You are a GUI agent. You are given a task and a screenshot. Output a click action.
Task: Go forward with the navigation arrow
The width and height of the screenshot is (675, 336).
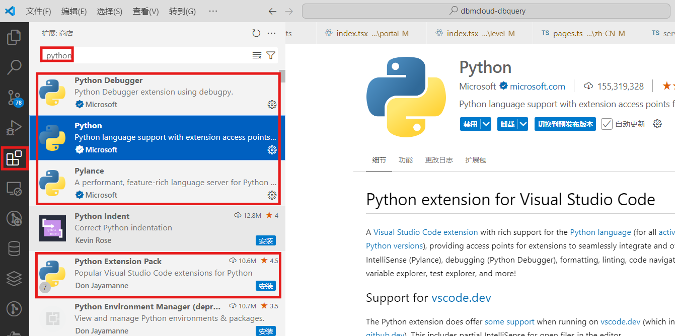pyautogui.click(x=289, y=11)
